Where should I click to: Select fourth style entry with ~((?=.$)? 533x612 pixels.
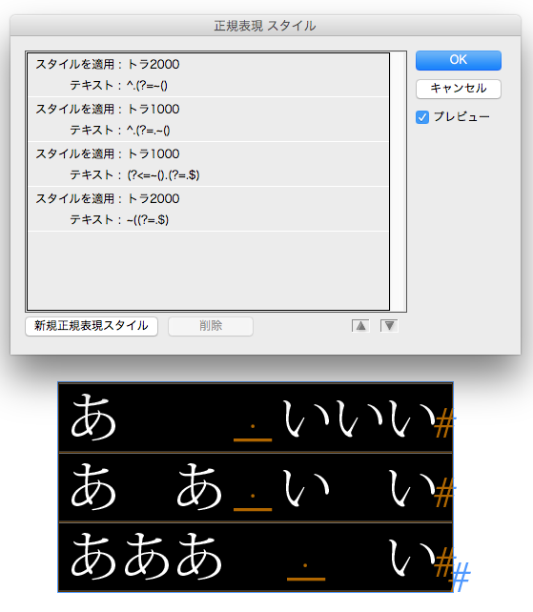pyautogui.click(x=208, y=209)
